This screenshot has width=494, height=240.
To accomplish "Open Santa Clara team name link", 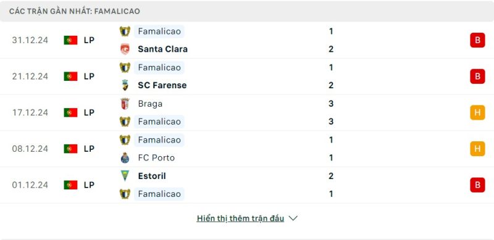I will (162, 49).
